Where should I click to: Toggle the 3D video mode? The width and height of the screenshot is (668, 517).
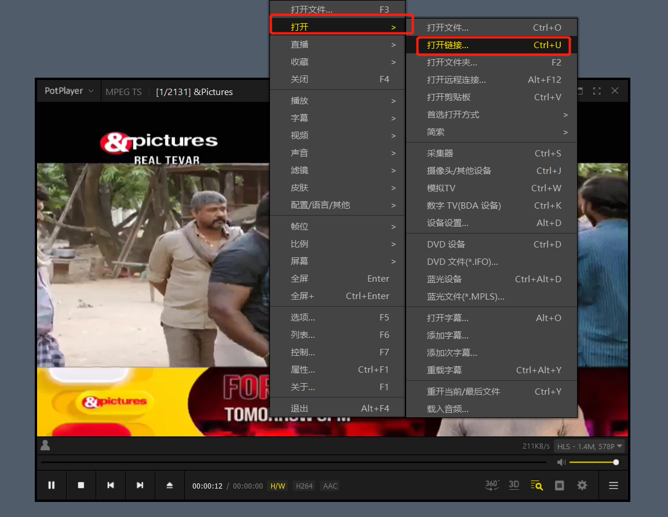[x=514, y=485]
